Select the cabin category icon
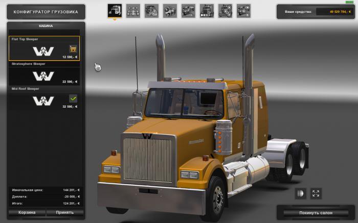This screenshot has width=358, height=223. (115, 11)
